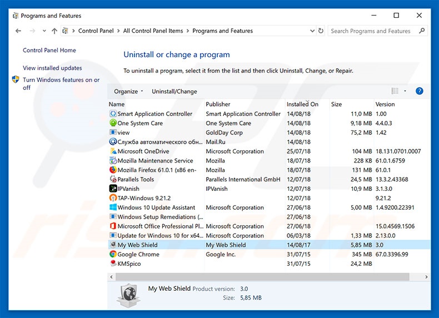The width and height of the screenshot is (439, 318).
Task: Click the Google Chrome icon
Action: (x=113, y=254)
